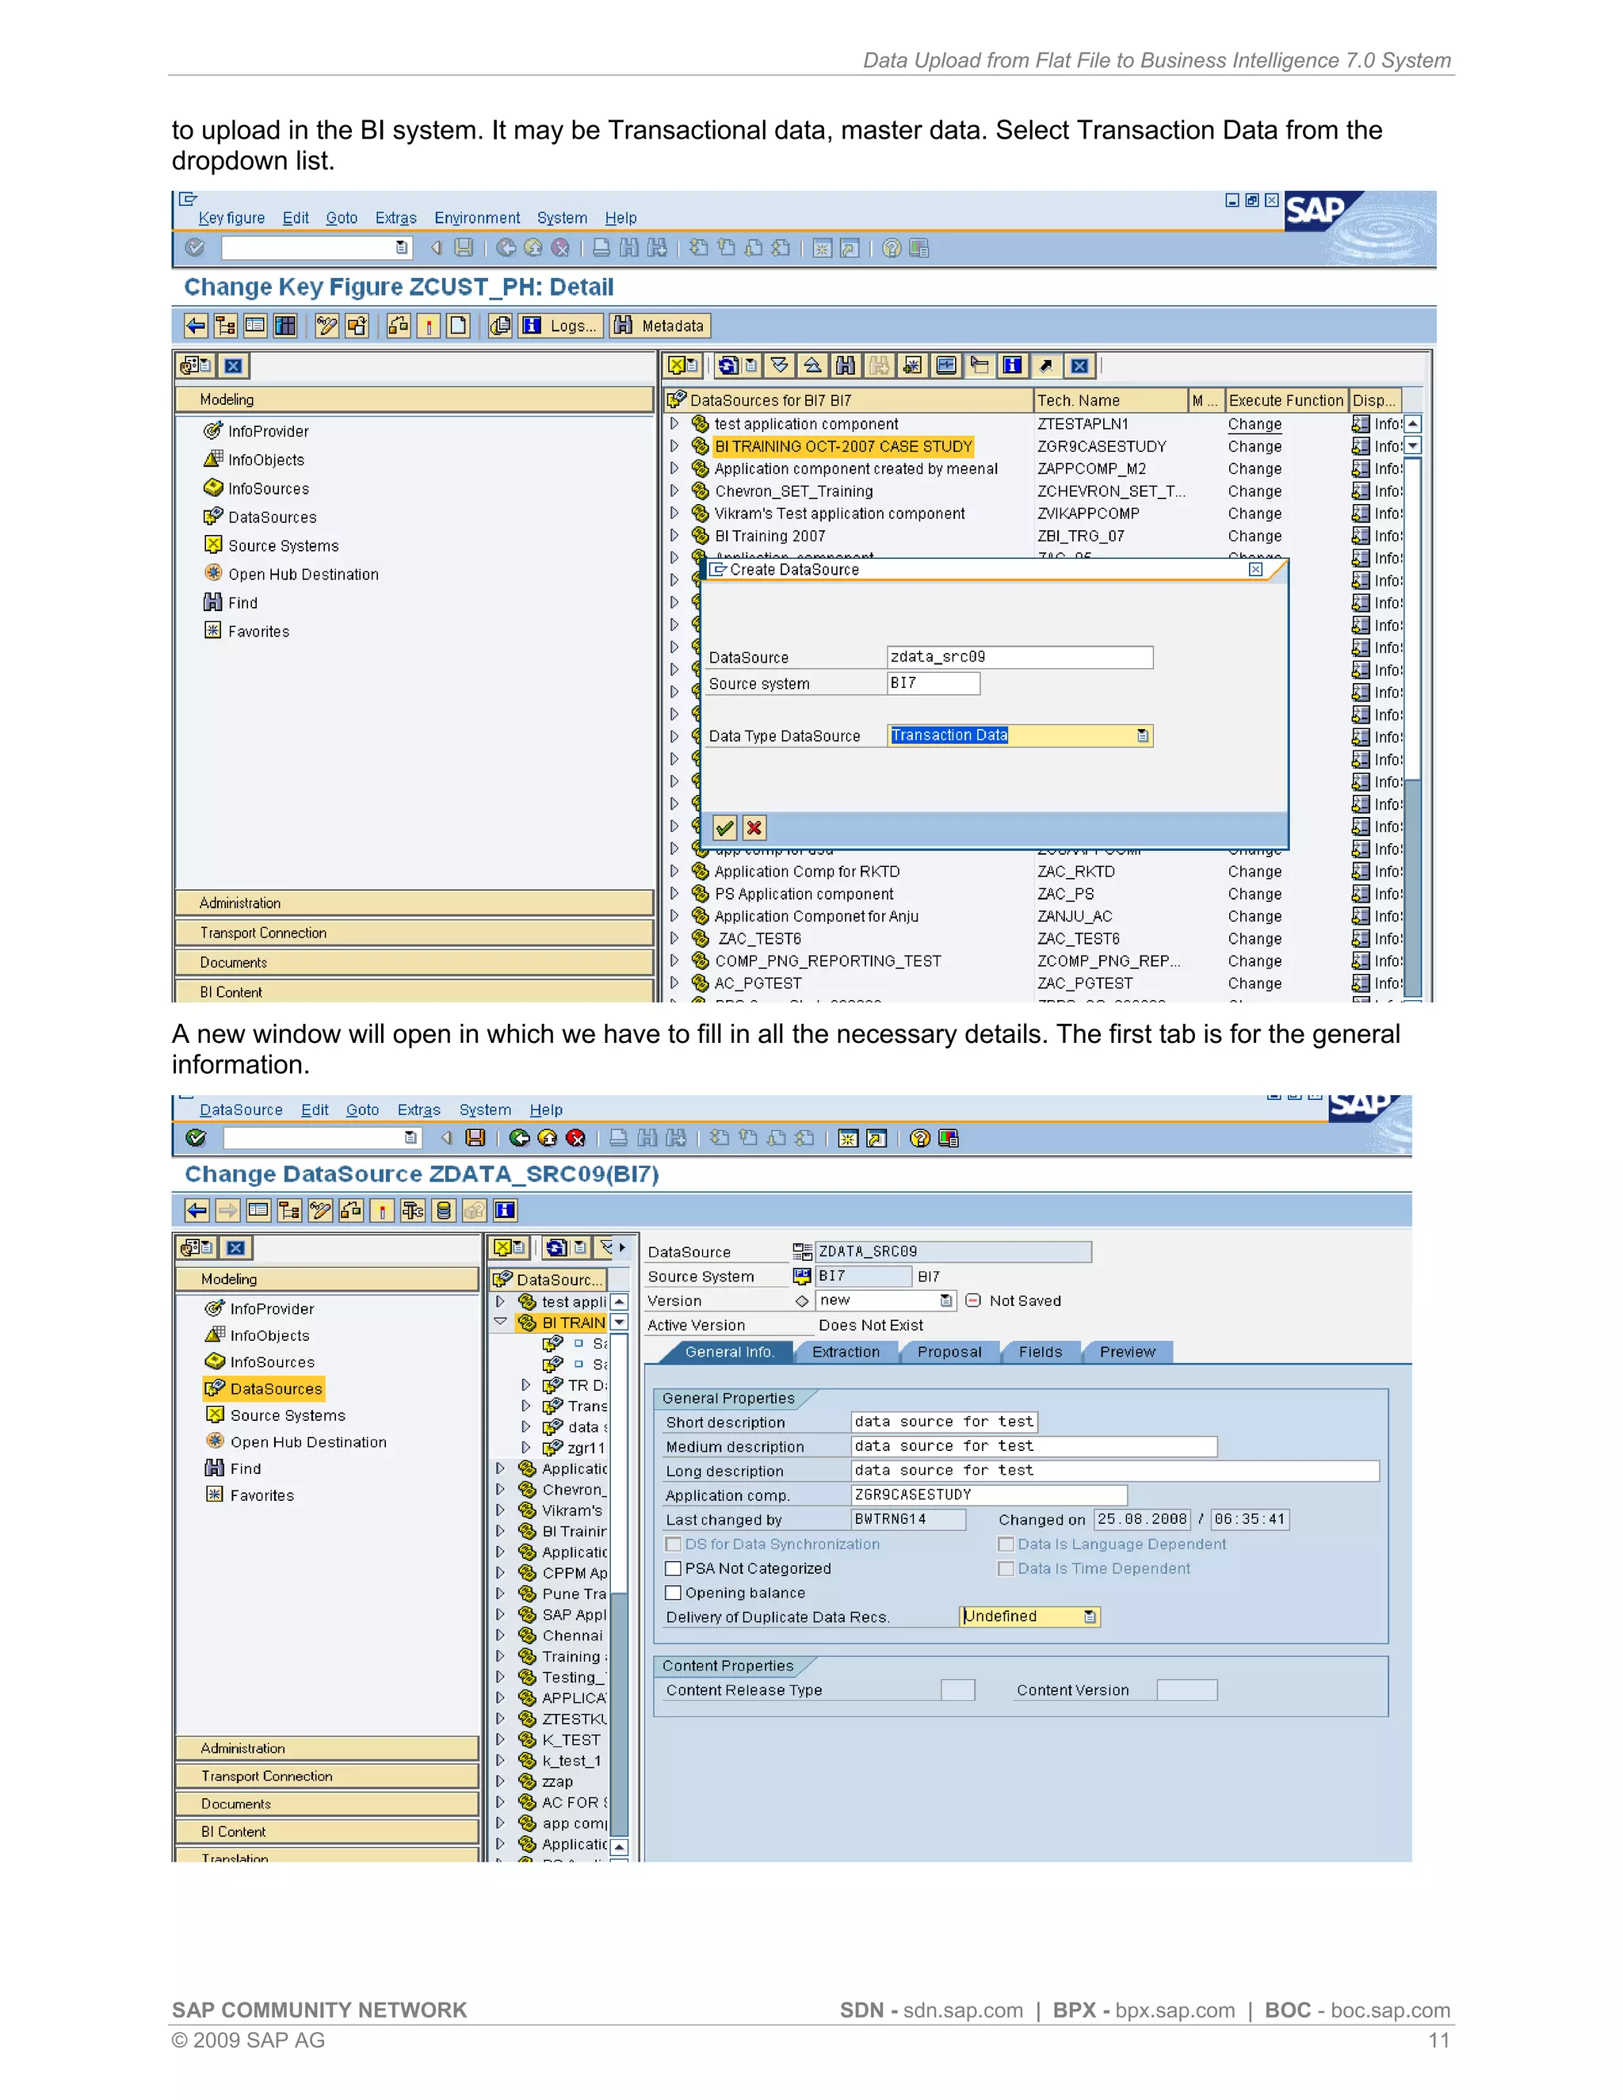Open Environment menu
Viewport: 1623px width, 2100px height.
pyautogui.click(x=477, y=218)
